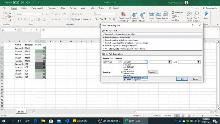Click the Windows Start button
220x124 pixels.
[4, 121]
